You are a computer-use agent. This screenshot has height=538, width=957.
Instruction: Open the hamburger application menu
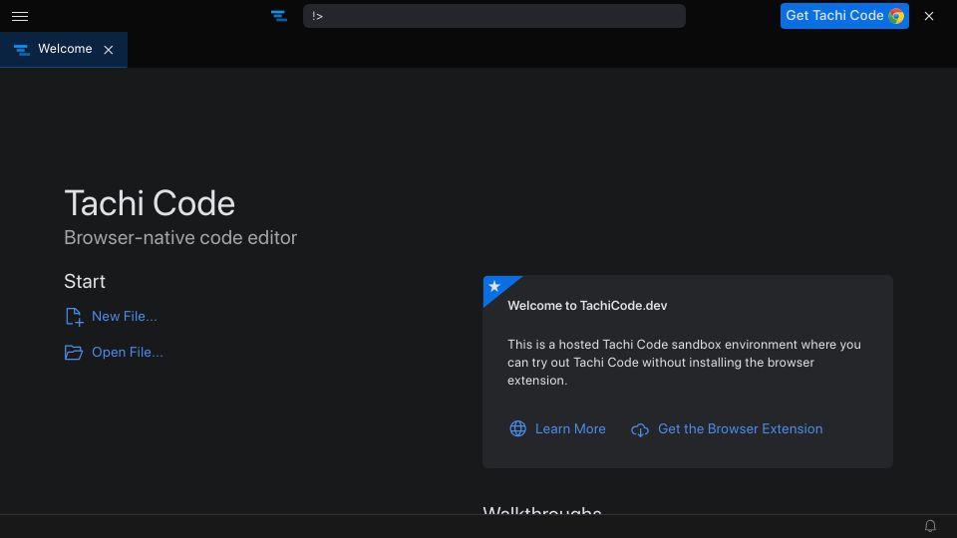click(20, 17)
